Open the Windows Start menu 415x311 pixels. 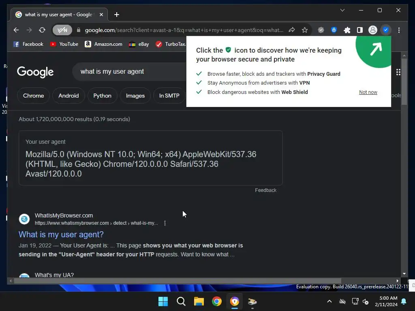click(163, 301)
